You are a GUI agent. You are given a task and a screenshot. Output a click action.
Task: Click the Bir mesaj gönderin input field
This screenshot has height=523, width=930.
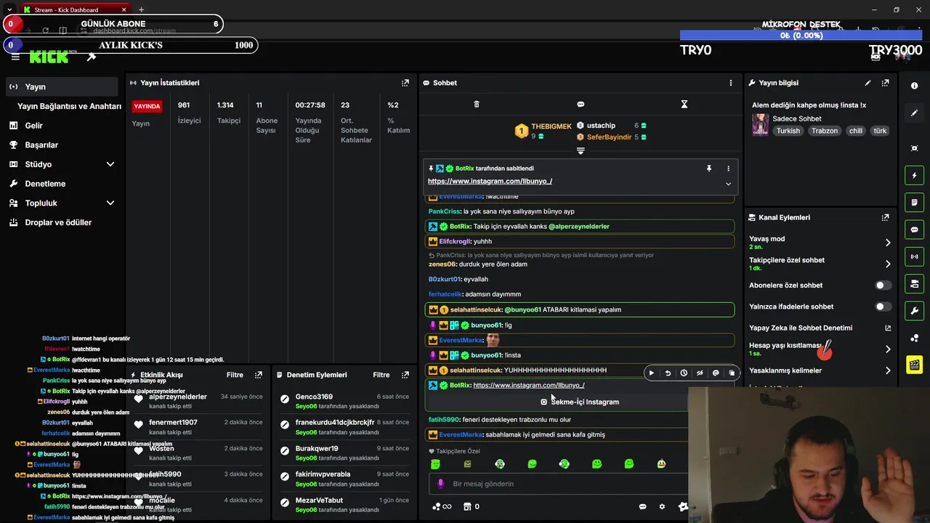pyautogui.click(x=559, y=484)
